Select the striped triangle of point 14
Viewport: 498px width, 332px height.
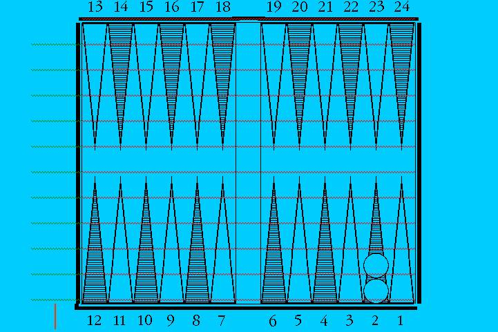120,87
